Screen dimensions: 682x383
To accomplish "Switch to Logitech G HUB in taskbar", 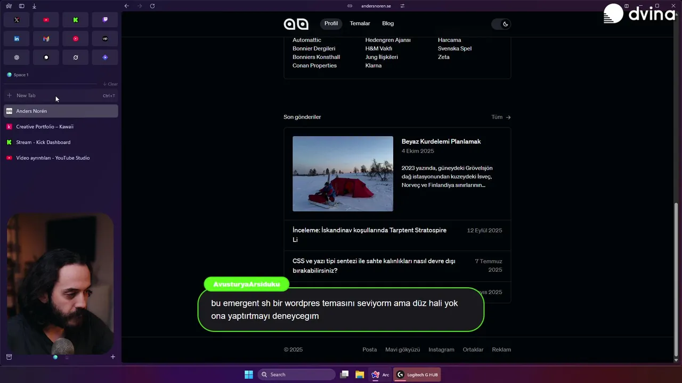I will click(417, 374).
